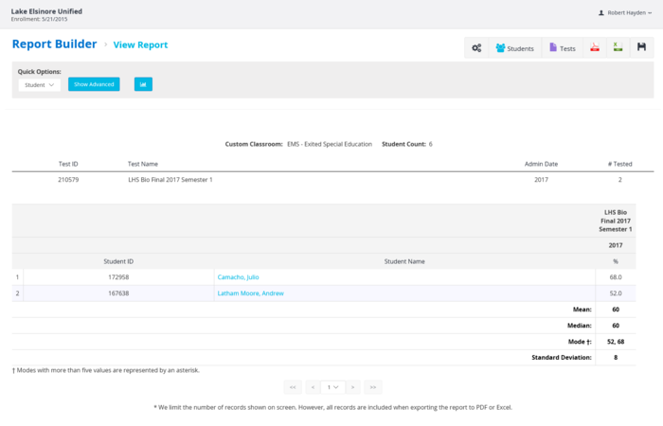
Task: Open report settings gears icon
Action: pos(476,48)
